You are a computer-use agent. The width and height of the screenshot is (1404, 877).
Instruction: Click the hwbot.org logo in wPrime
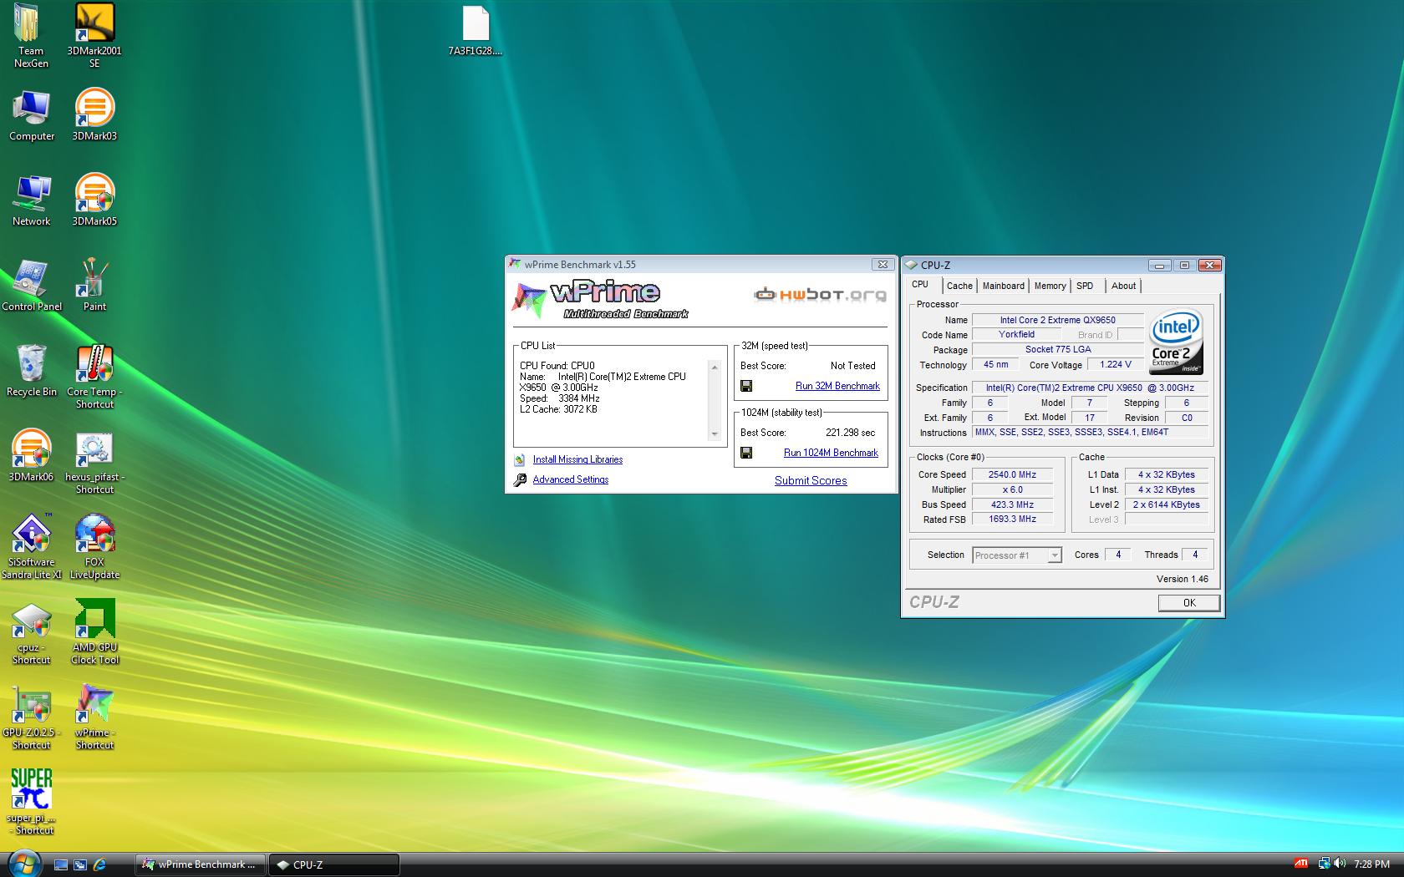(819, 295)
